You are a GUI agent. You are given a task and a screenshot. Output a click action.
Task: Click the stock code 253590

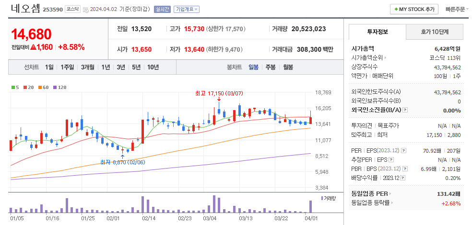point(53,10)
